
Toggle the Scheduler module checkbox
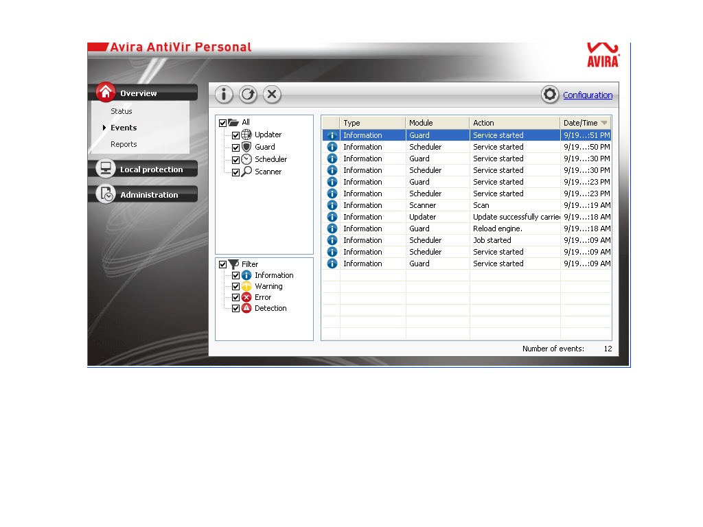click(236, 160)
